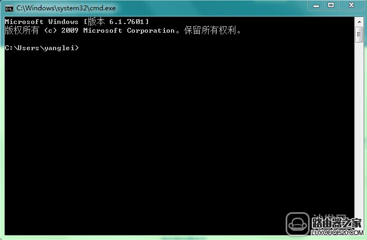
Task: Click the empty title bar area
Action: coord(211,8)
